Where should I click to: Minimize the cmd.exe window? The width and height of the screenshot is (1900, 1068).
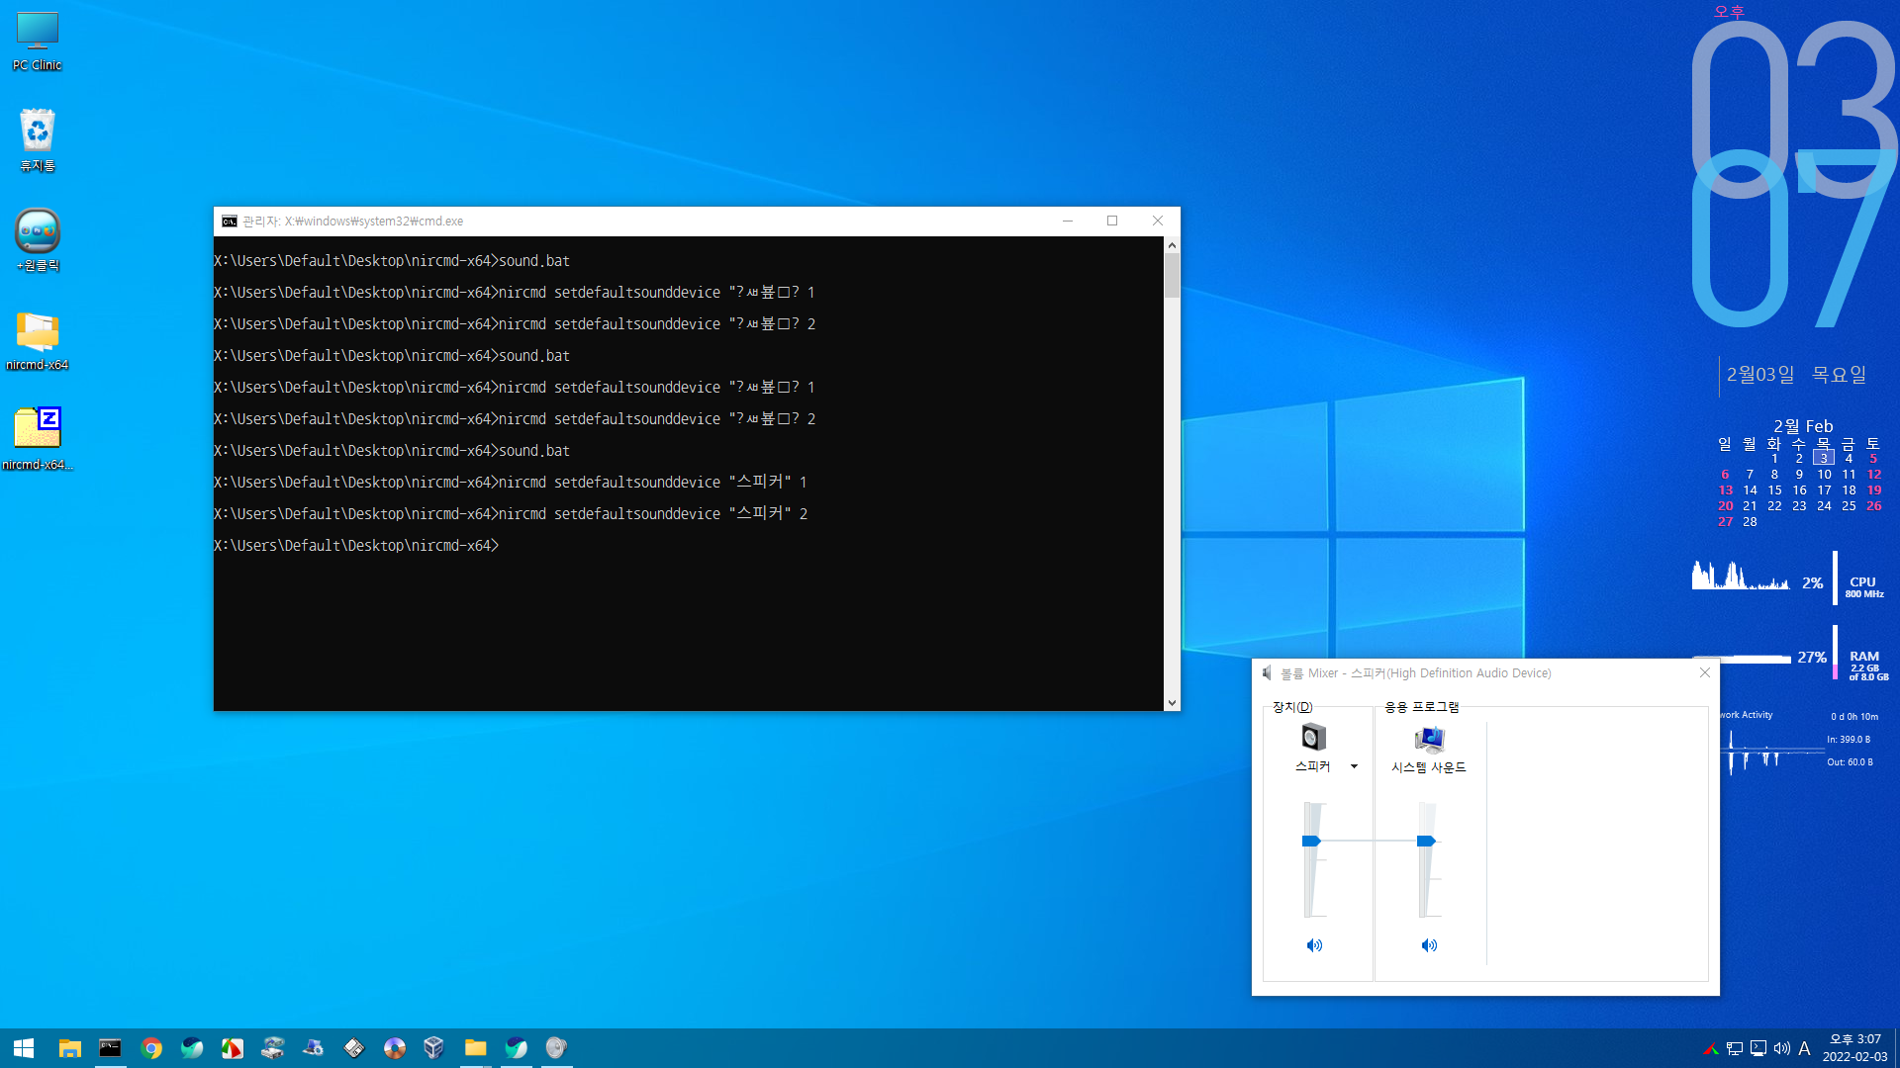[1068, 221]
